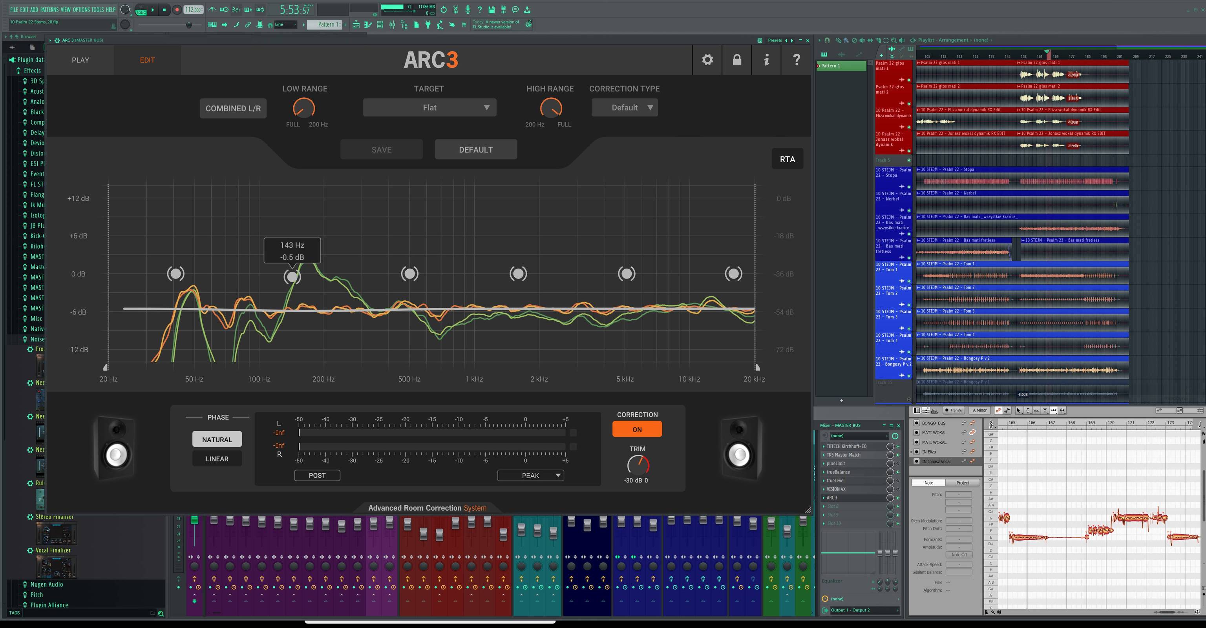
Task: Open the Playlist view icon in toolbar
Action: pos(356,24)
